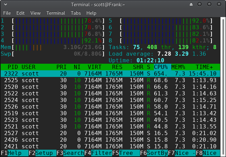Select process row with PID 2519

(110, 113)
